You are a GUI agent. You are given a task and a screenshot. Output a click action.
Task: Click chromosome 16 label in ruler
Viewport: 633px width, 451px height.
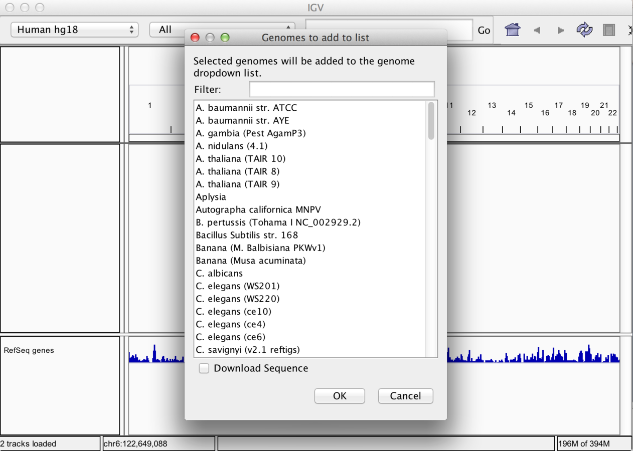coord(545,113)
